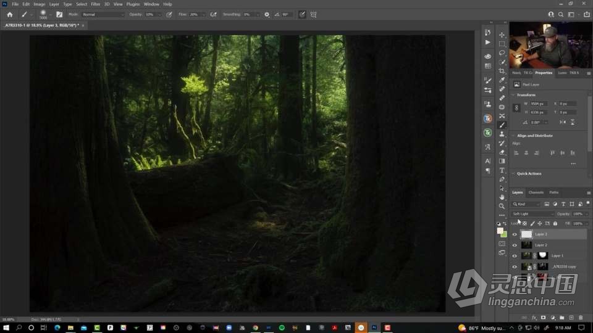Open Windows Start button

click(x=6, y=327)
